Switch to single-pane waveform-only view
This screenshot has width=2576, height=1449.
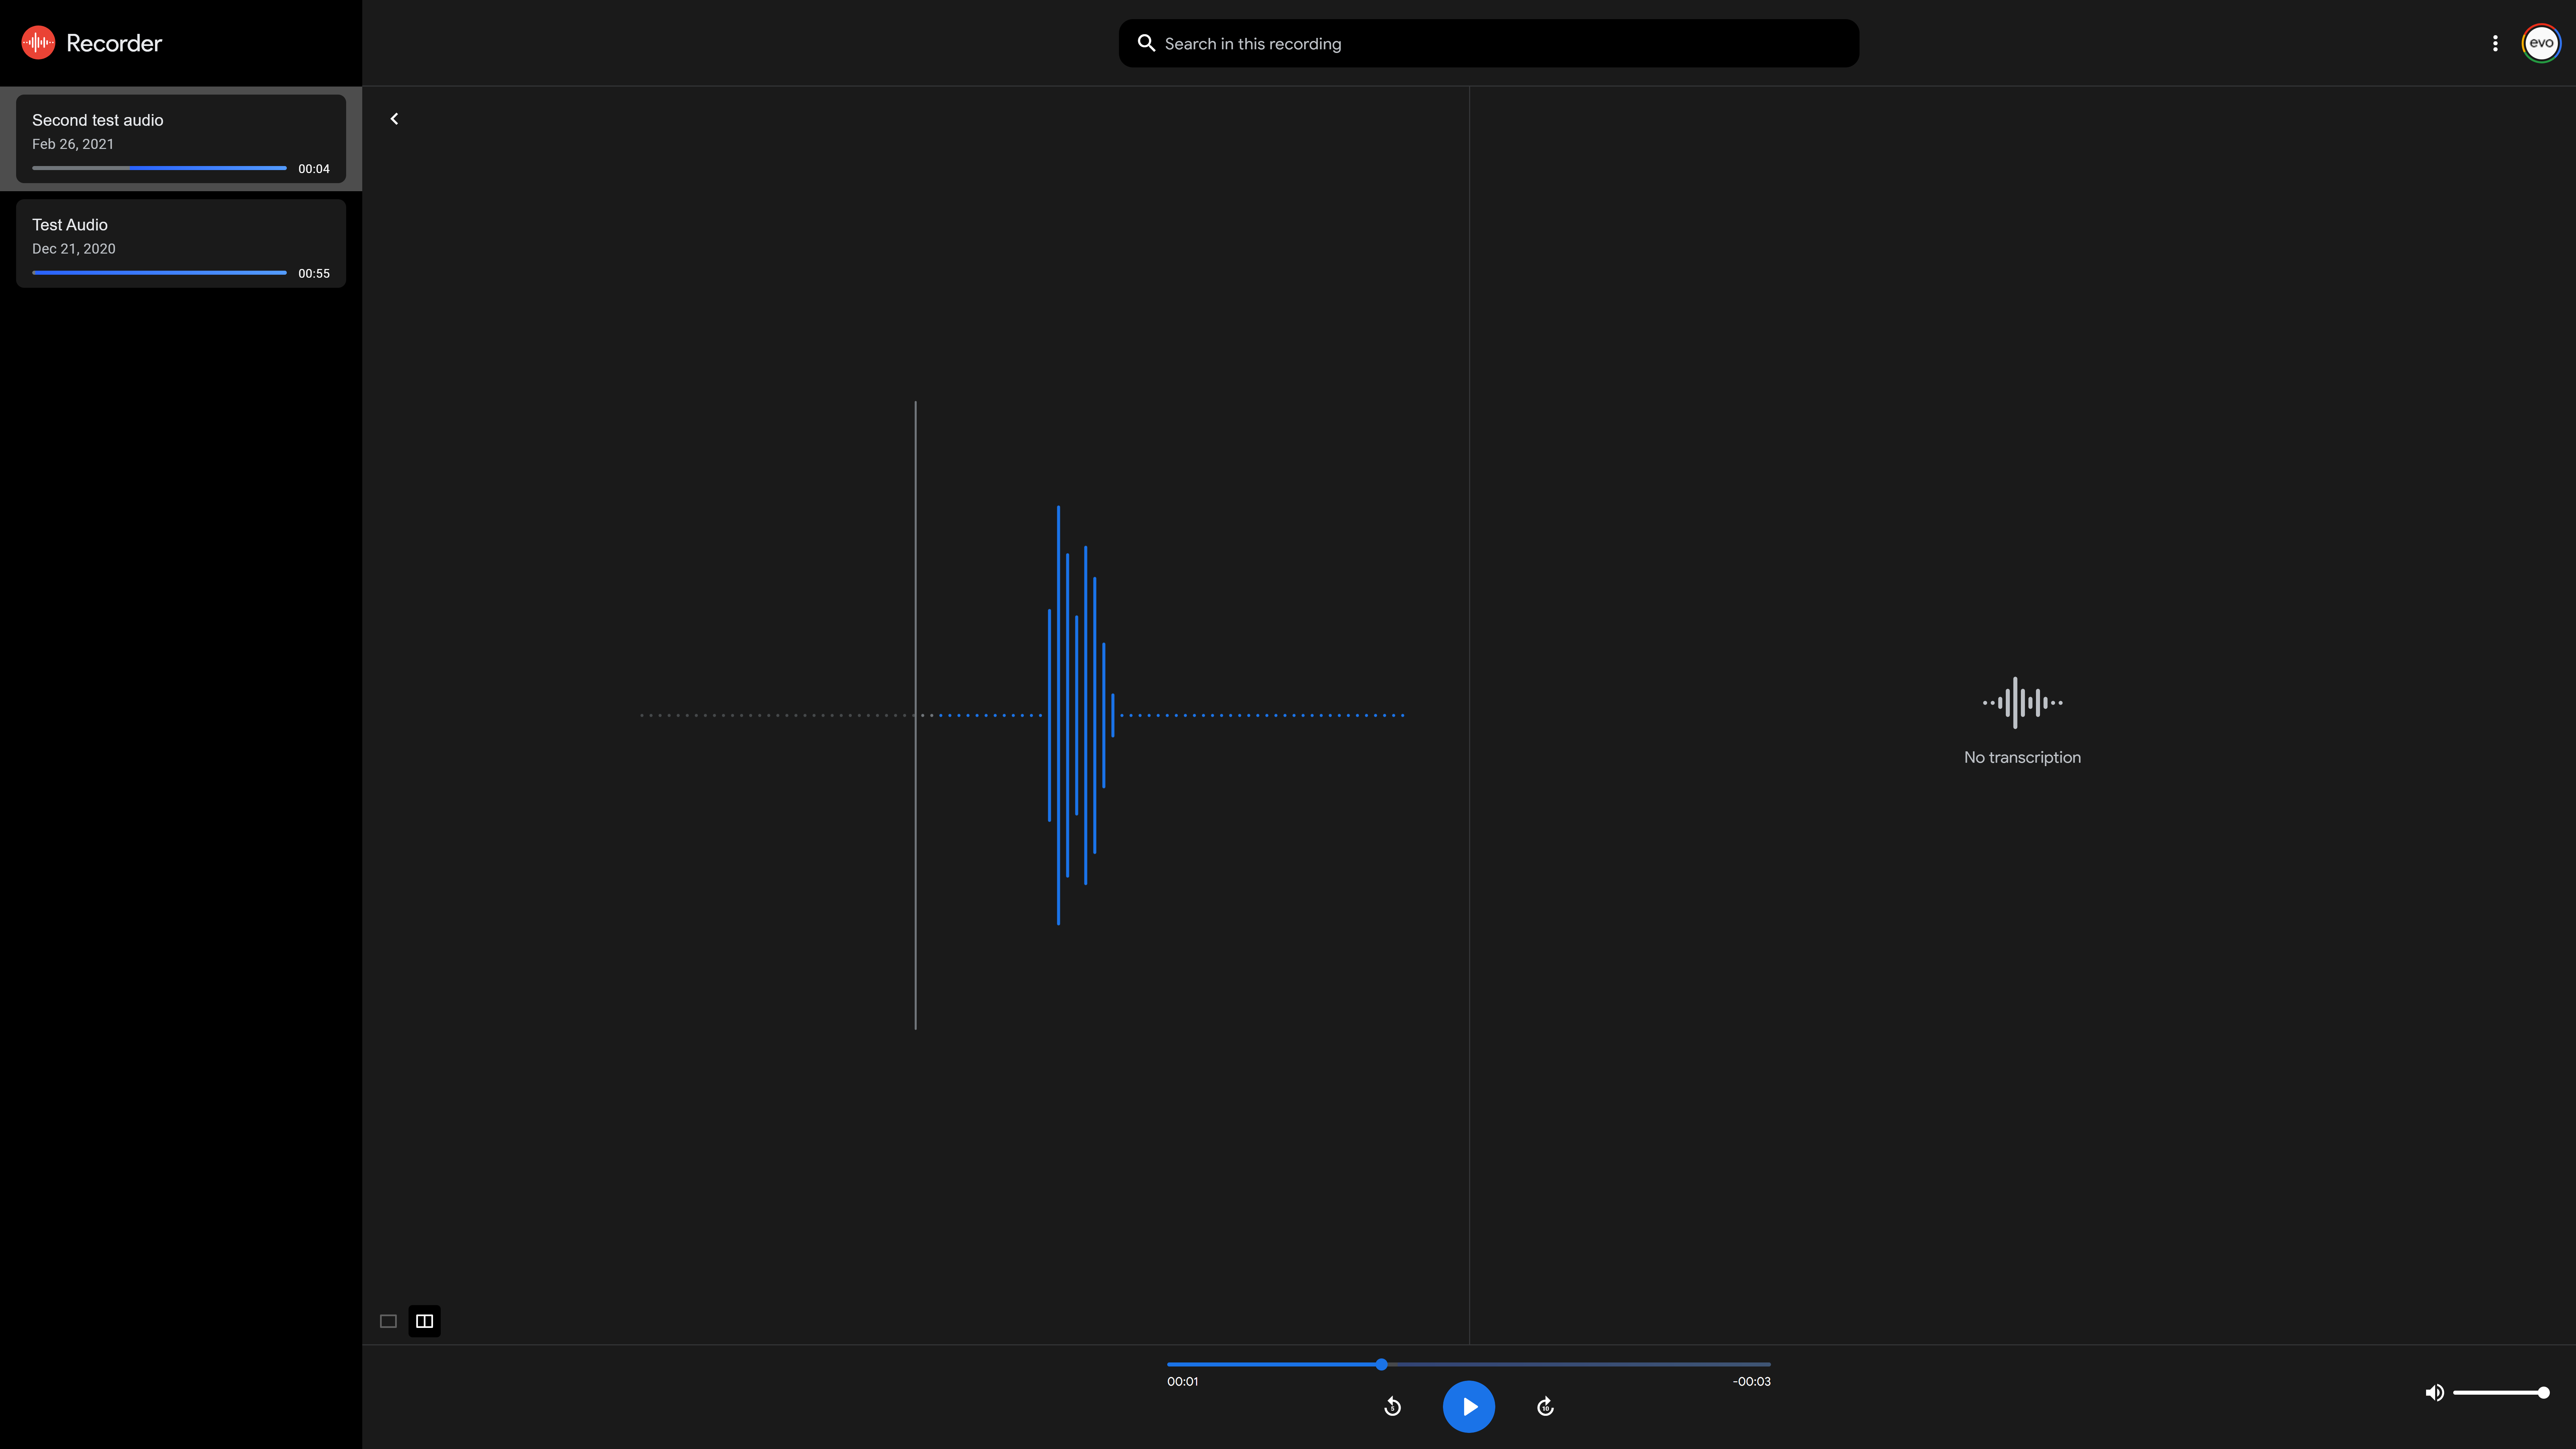pos(388,1321)
